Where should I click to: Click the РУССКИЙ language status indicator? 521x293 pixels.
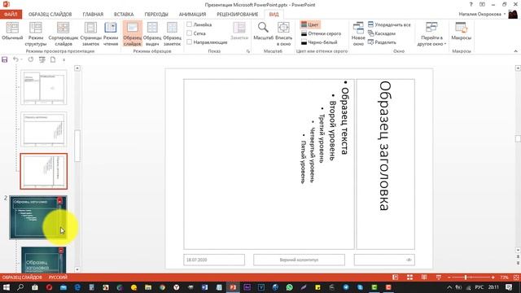pyautogui.click(x=58, y=277)
